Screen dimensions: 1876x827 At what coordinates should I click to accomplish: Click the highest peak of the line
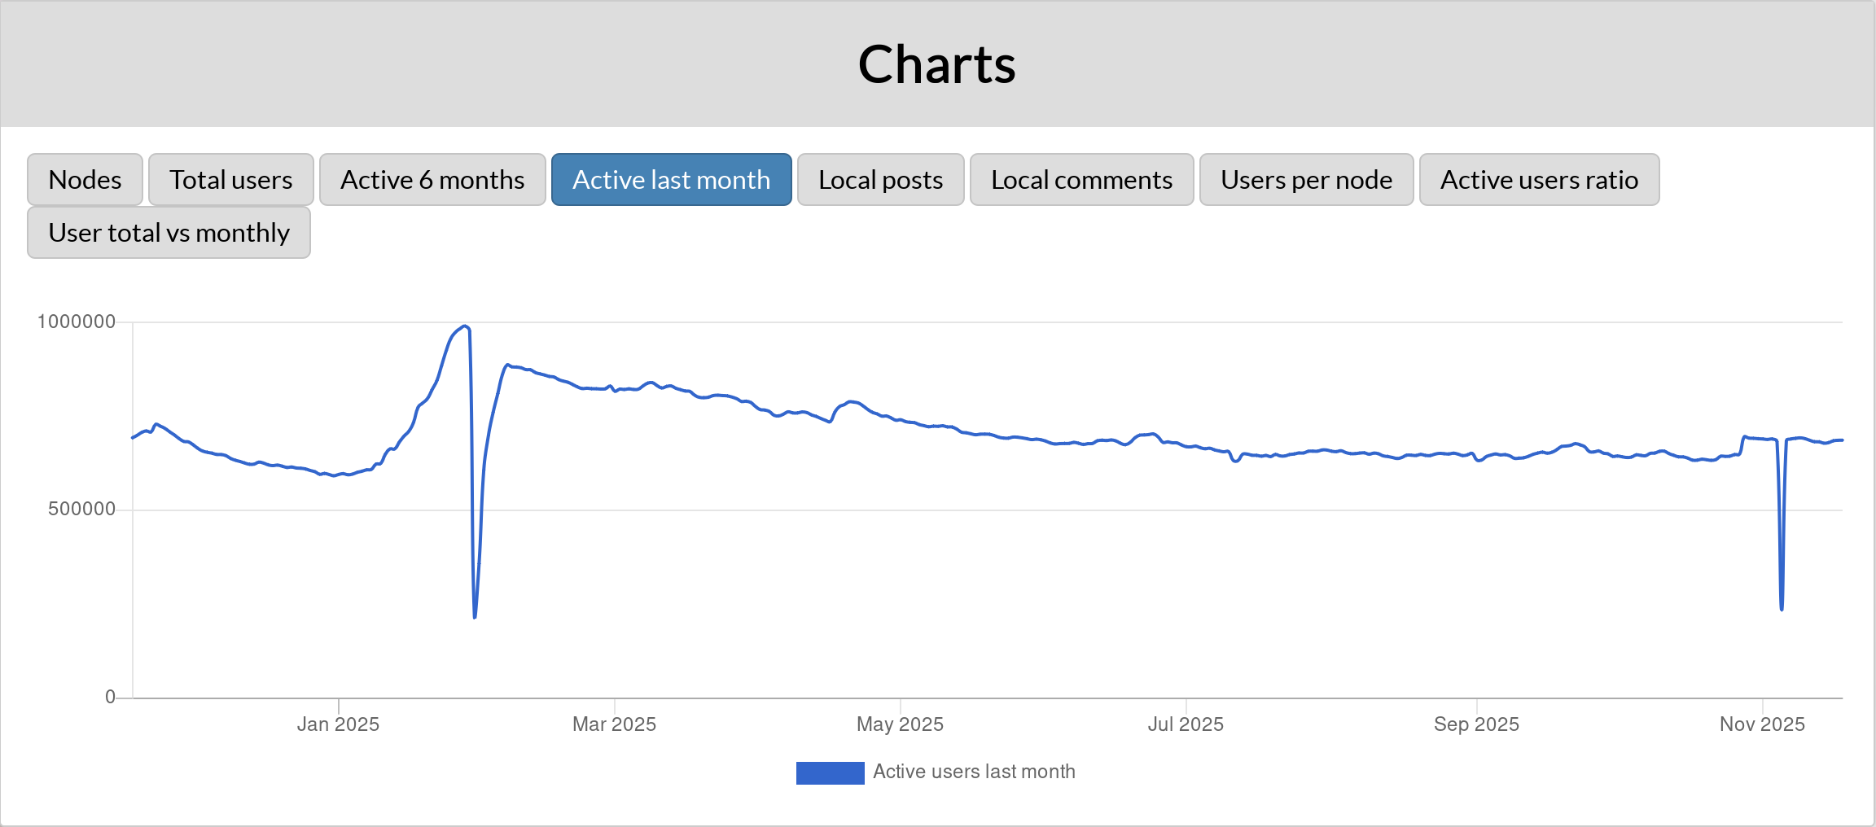pyautogui.click(x=465, y=326)
